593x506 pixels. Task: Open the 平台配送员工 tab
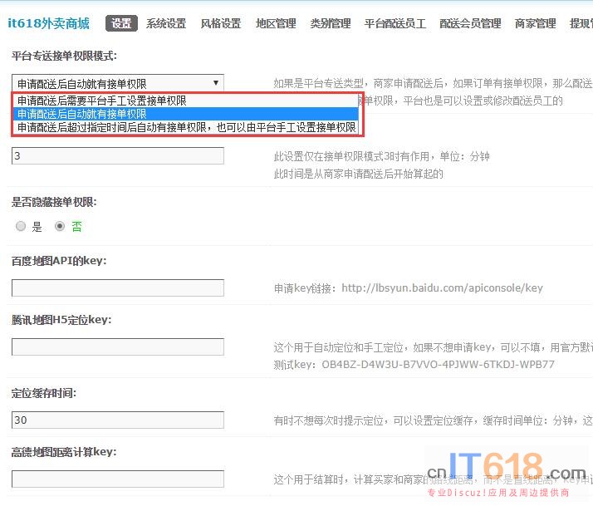pyautogui.click(x=395, y=23)
